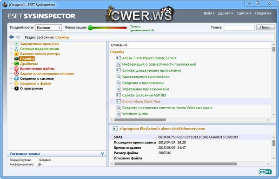This screenshot has width=279, height=179.
Task: Select the Atomic Alarm Clock Time service
Action: (x=141, y=102)
